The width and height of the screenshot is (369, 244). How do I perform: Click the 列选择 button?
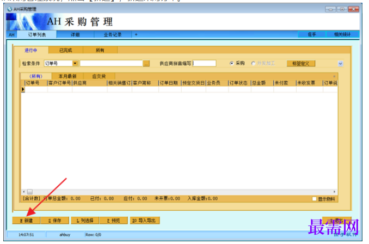[x=85, y=221]
